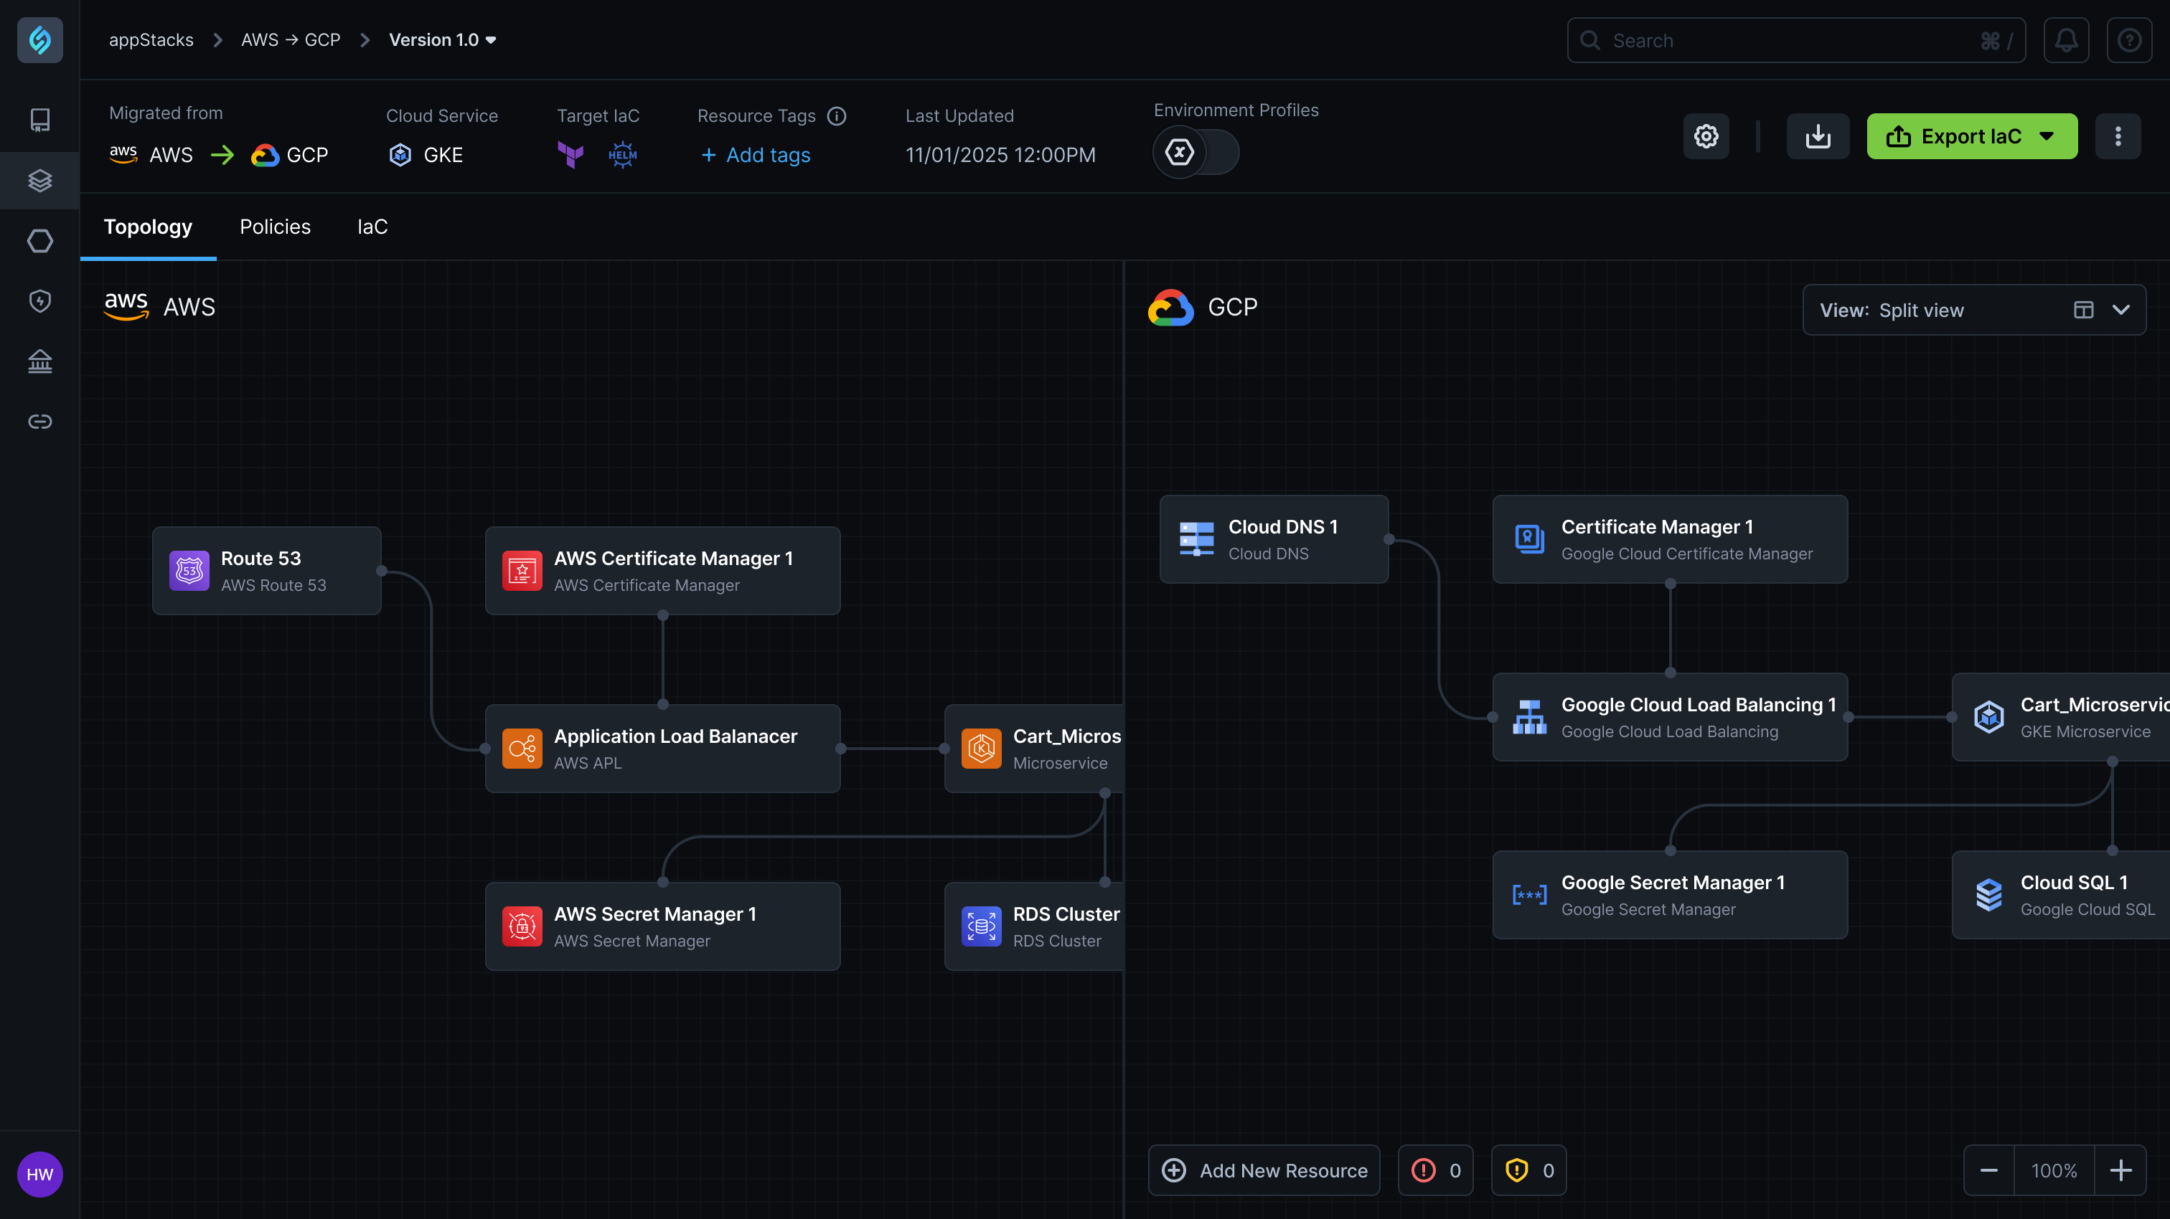Open the documentation book icon in the sidebar

pyautogui.click(x=39, y=120)
